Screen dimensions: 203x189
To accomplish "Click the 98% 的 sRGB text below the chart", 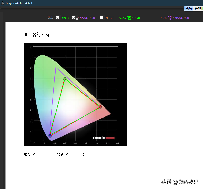I will 35,155.
